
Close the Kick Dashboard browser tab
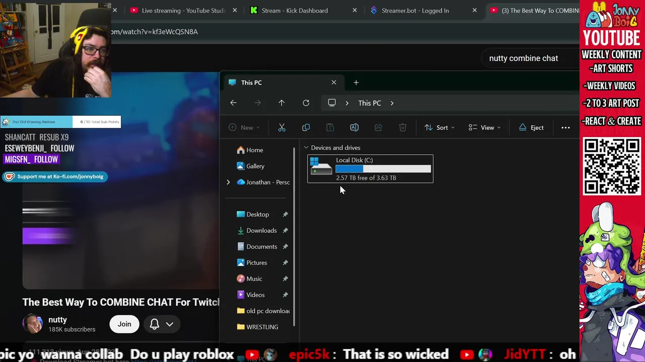(355, 11)
